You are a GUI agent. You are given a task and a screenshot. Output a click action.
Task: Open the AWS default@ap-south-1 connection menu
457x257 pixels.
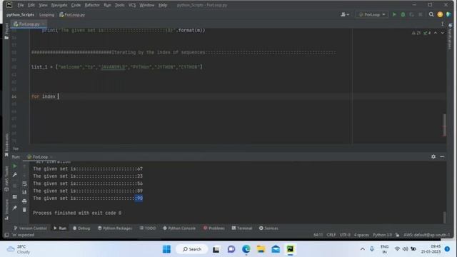tap(427, 235)
